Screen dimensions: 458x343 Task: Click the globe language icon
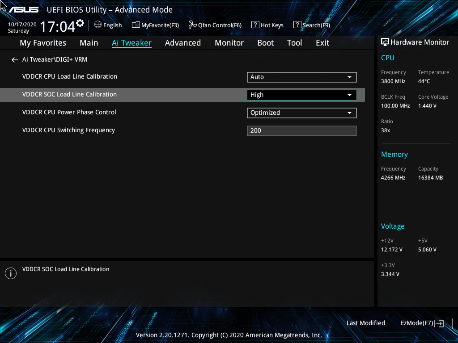point(98,25)
